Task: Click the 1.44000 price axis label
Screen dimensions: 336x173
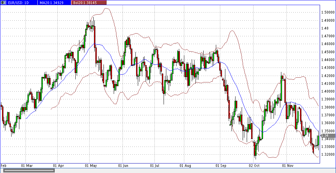Action: coord(328,60)
